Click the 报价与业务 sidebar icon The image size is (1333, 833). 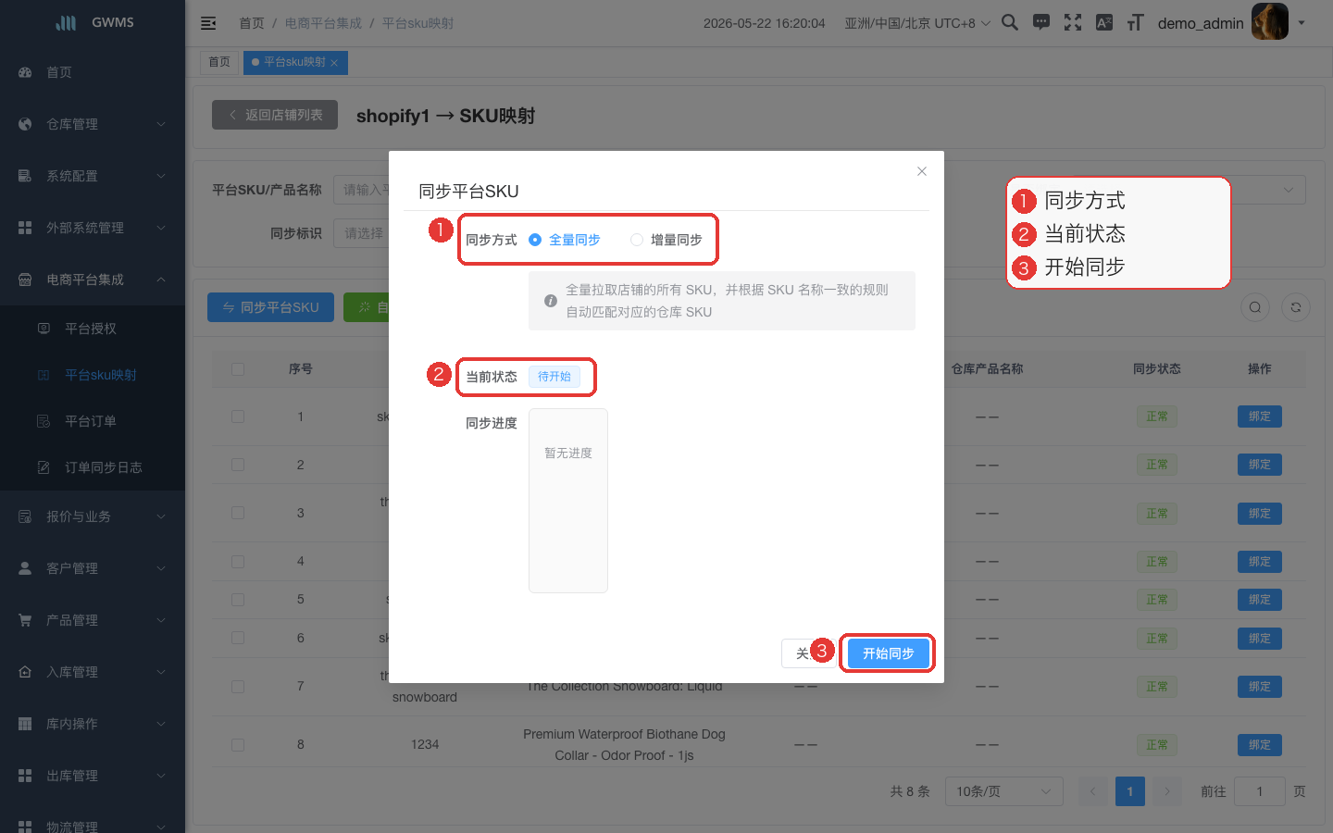(25, 516)
